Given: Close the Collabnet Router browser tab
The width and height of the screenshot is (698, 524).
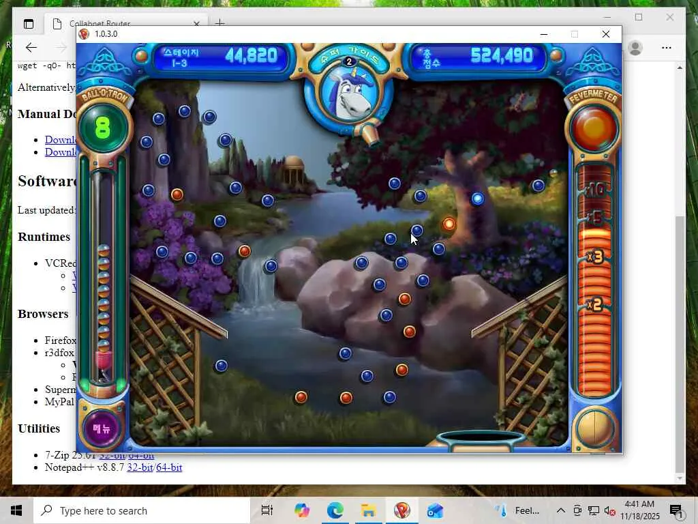Looking at the screenshot, I should pyautogui.click(x=196, y=24).
